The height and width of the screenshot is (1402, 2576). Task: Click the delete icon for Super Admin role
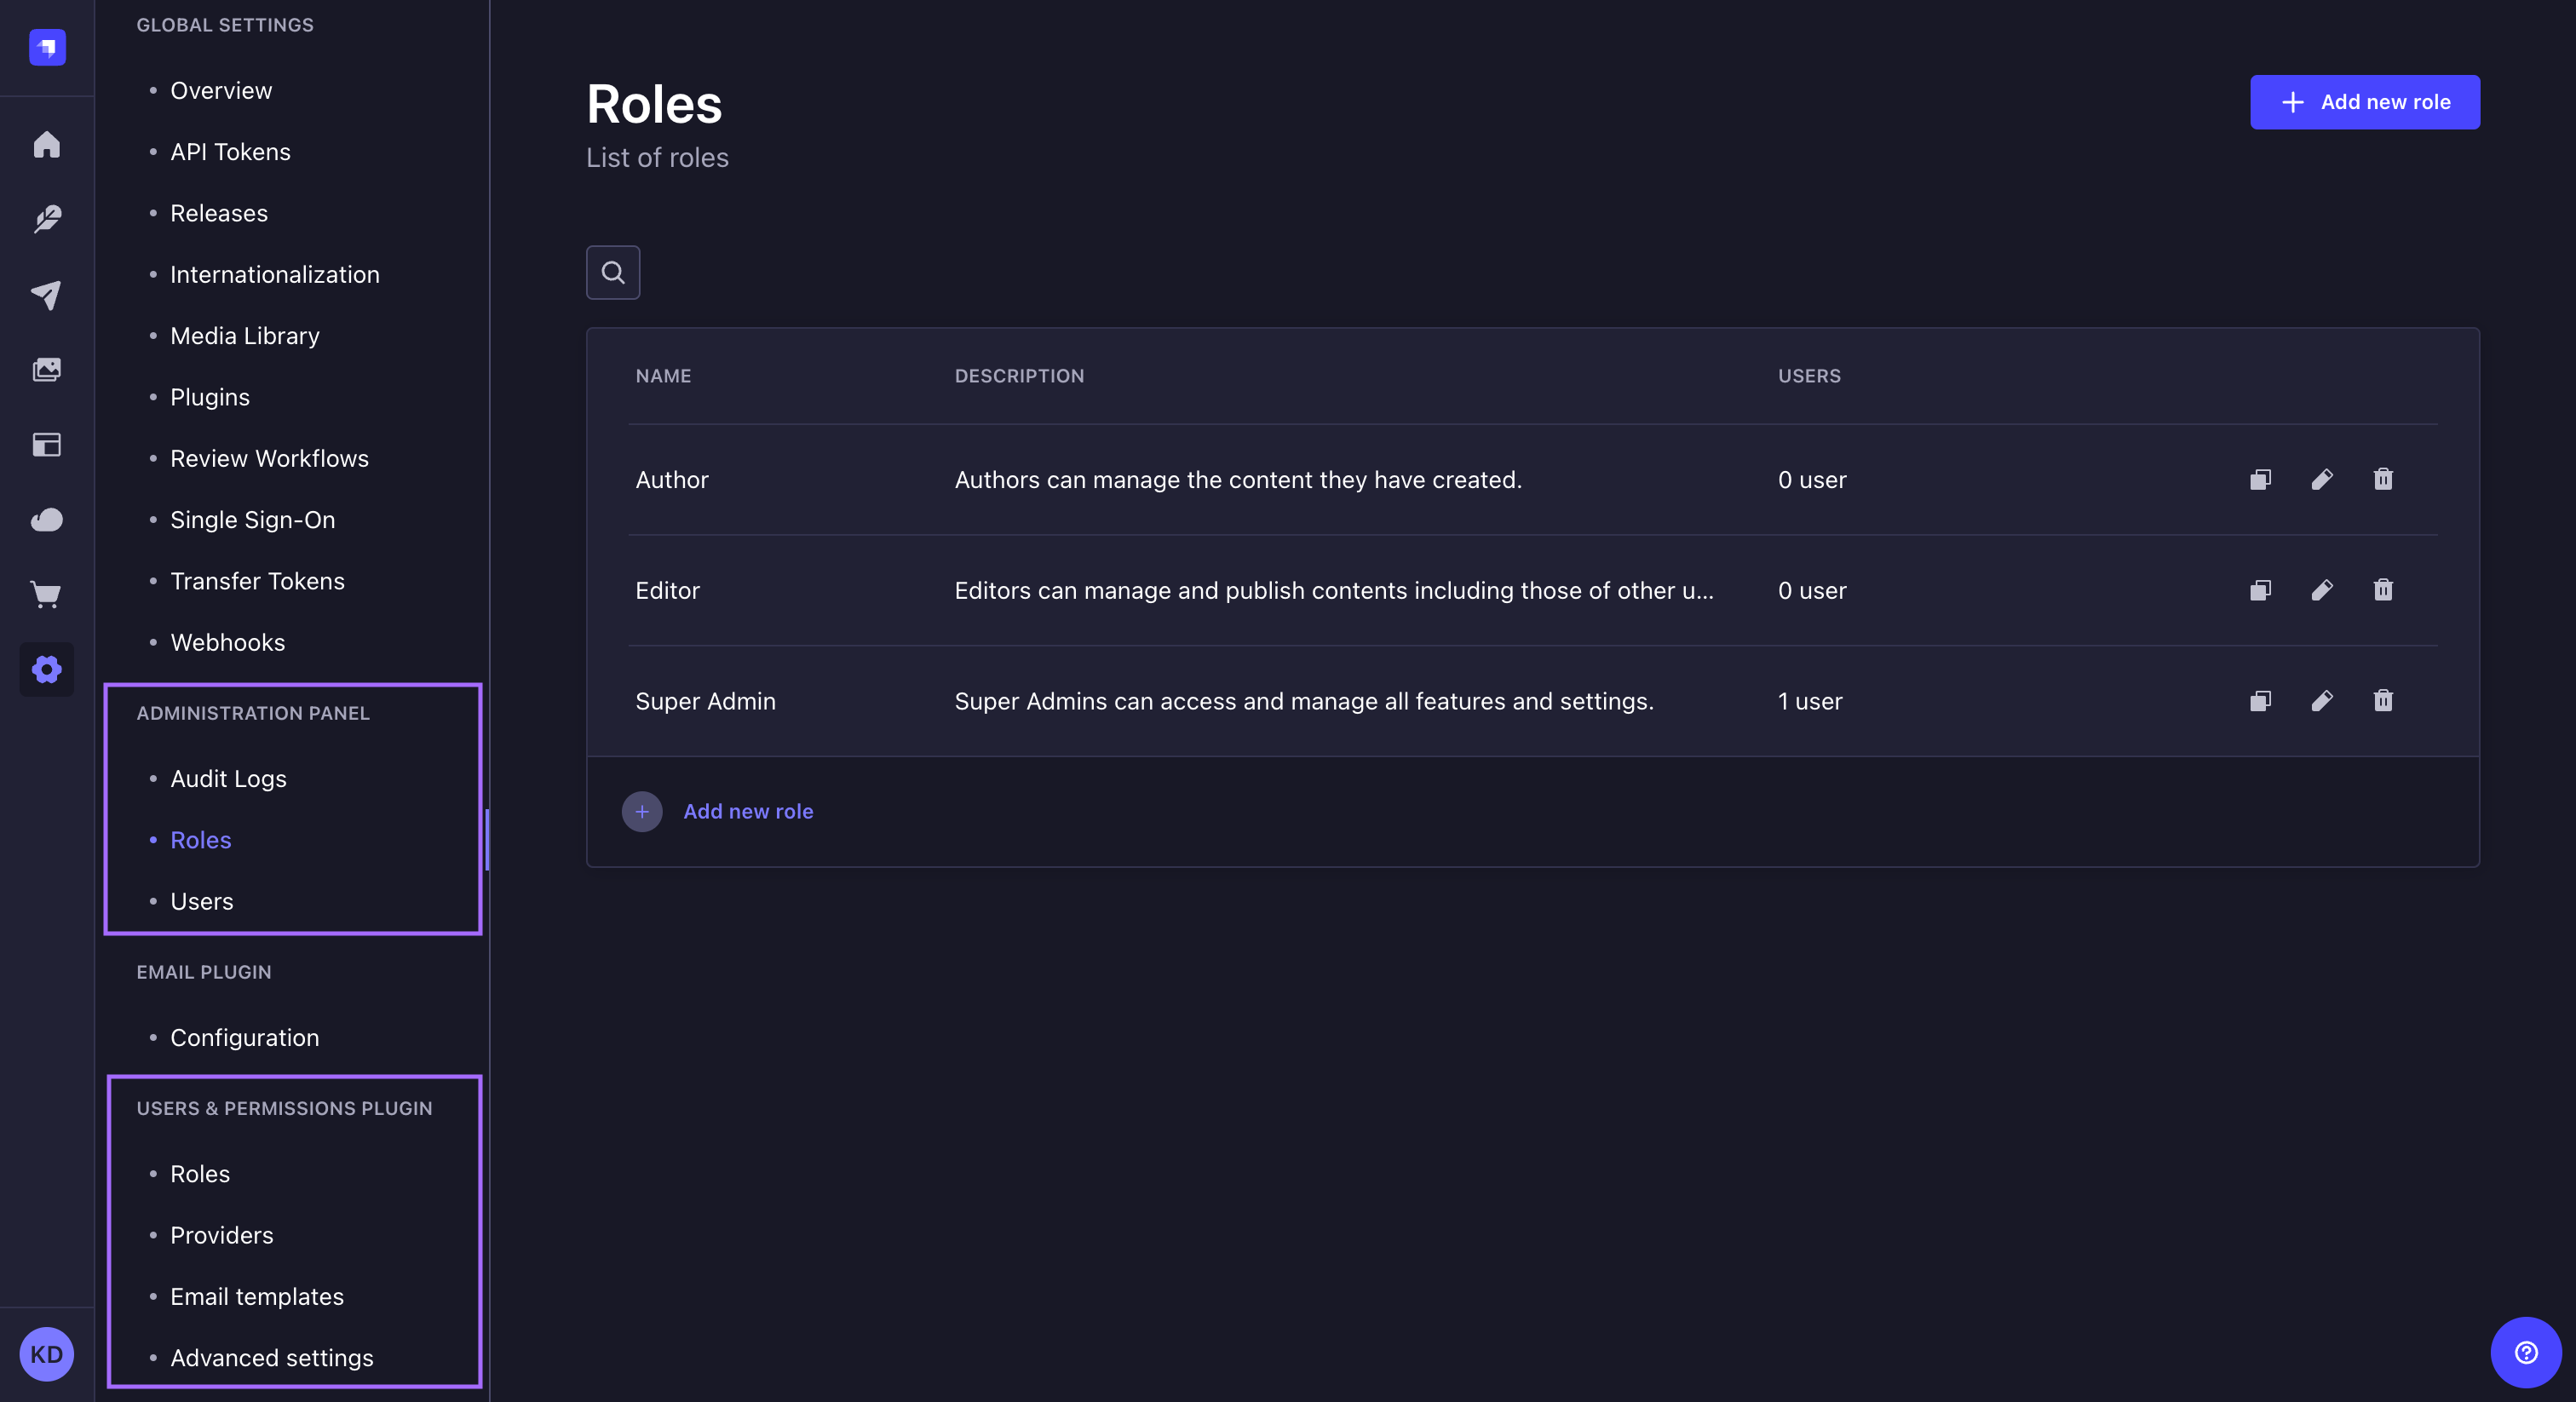coord(2383,701)
